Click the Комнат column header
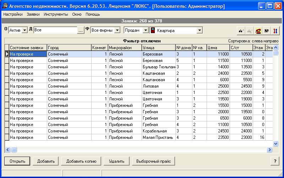The image size is (284, 178). (x=100, y=48)
